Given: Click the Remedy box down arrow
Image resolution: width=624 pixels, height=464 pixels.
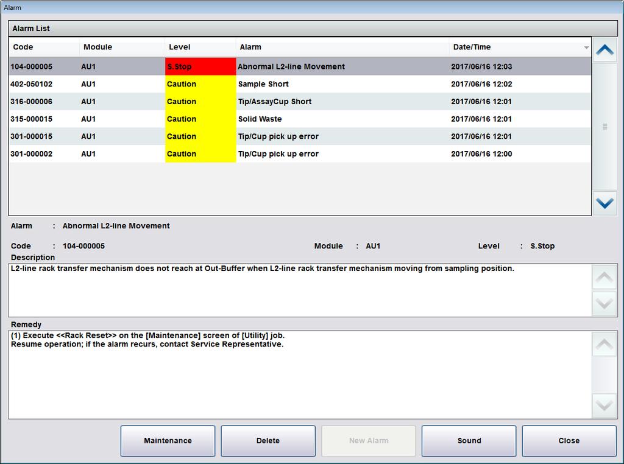Looking at the screenshot, I should (x=604, y=406).
